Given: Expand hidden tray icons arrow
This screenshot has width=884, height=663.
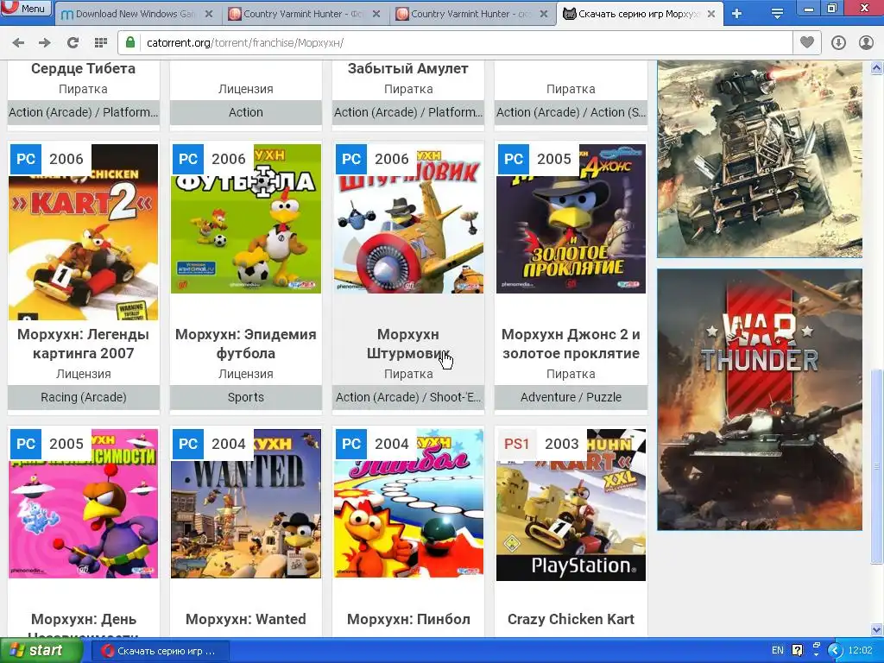Looking at the screenshot, I should pos(836,651).
